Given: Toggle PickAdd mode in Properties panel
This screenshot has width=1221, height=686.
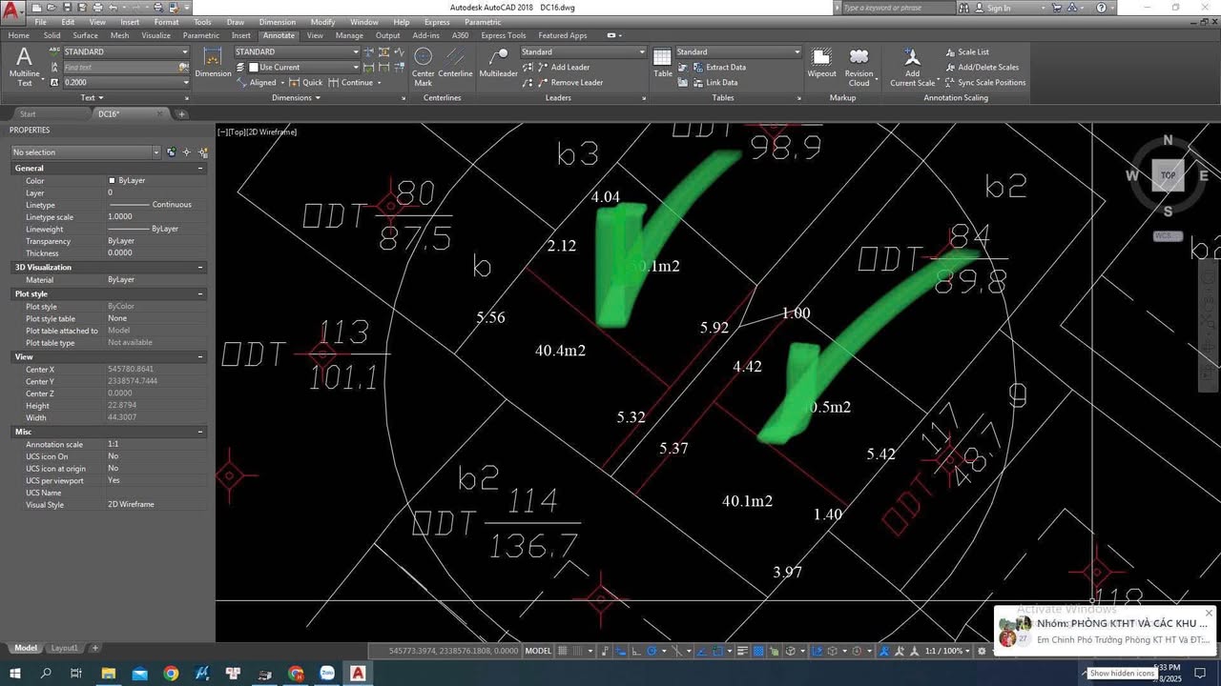Looking at the screenshot, I should (x=172, y=152).
